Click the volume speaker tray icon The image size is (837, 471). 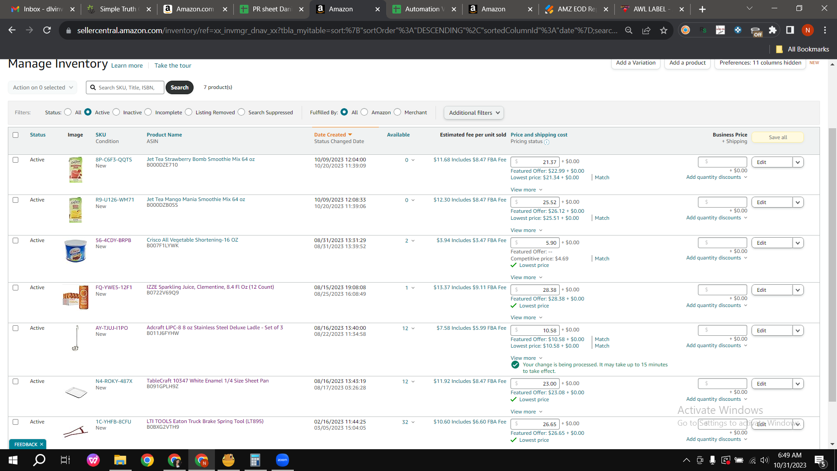pyautogui.click(x=764, y=460)
